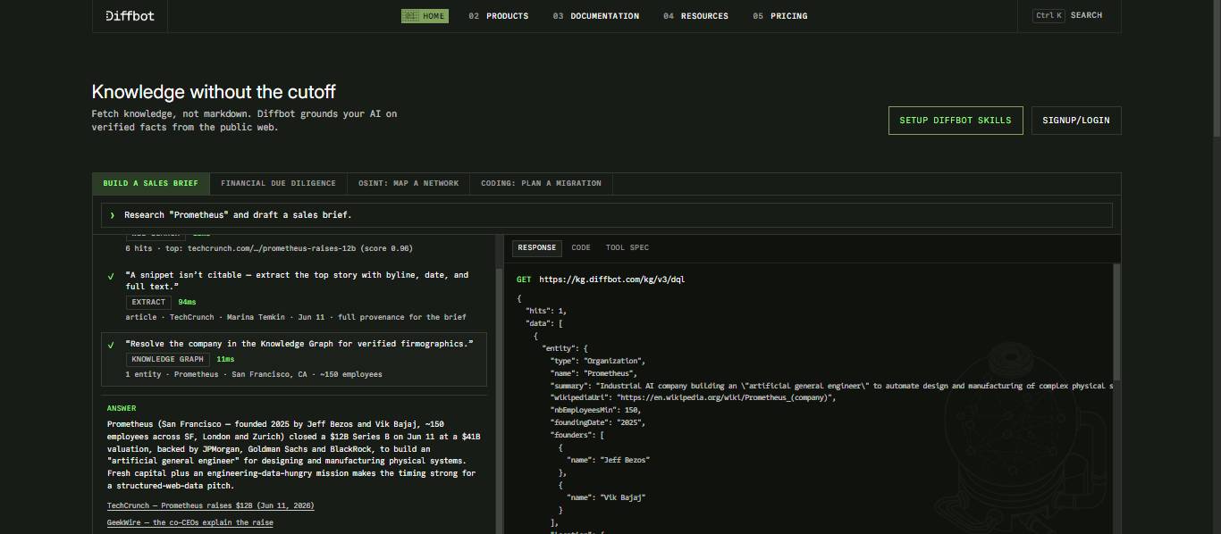The width and height of the screenshot is (1221, 534).
Task: Click the wikipediaUri JSON line
Action: [x=693, y=397]
